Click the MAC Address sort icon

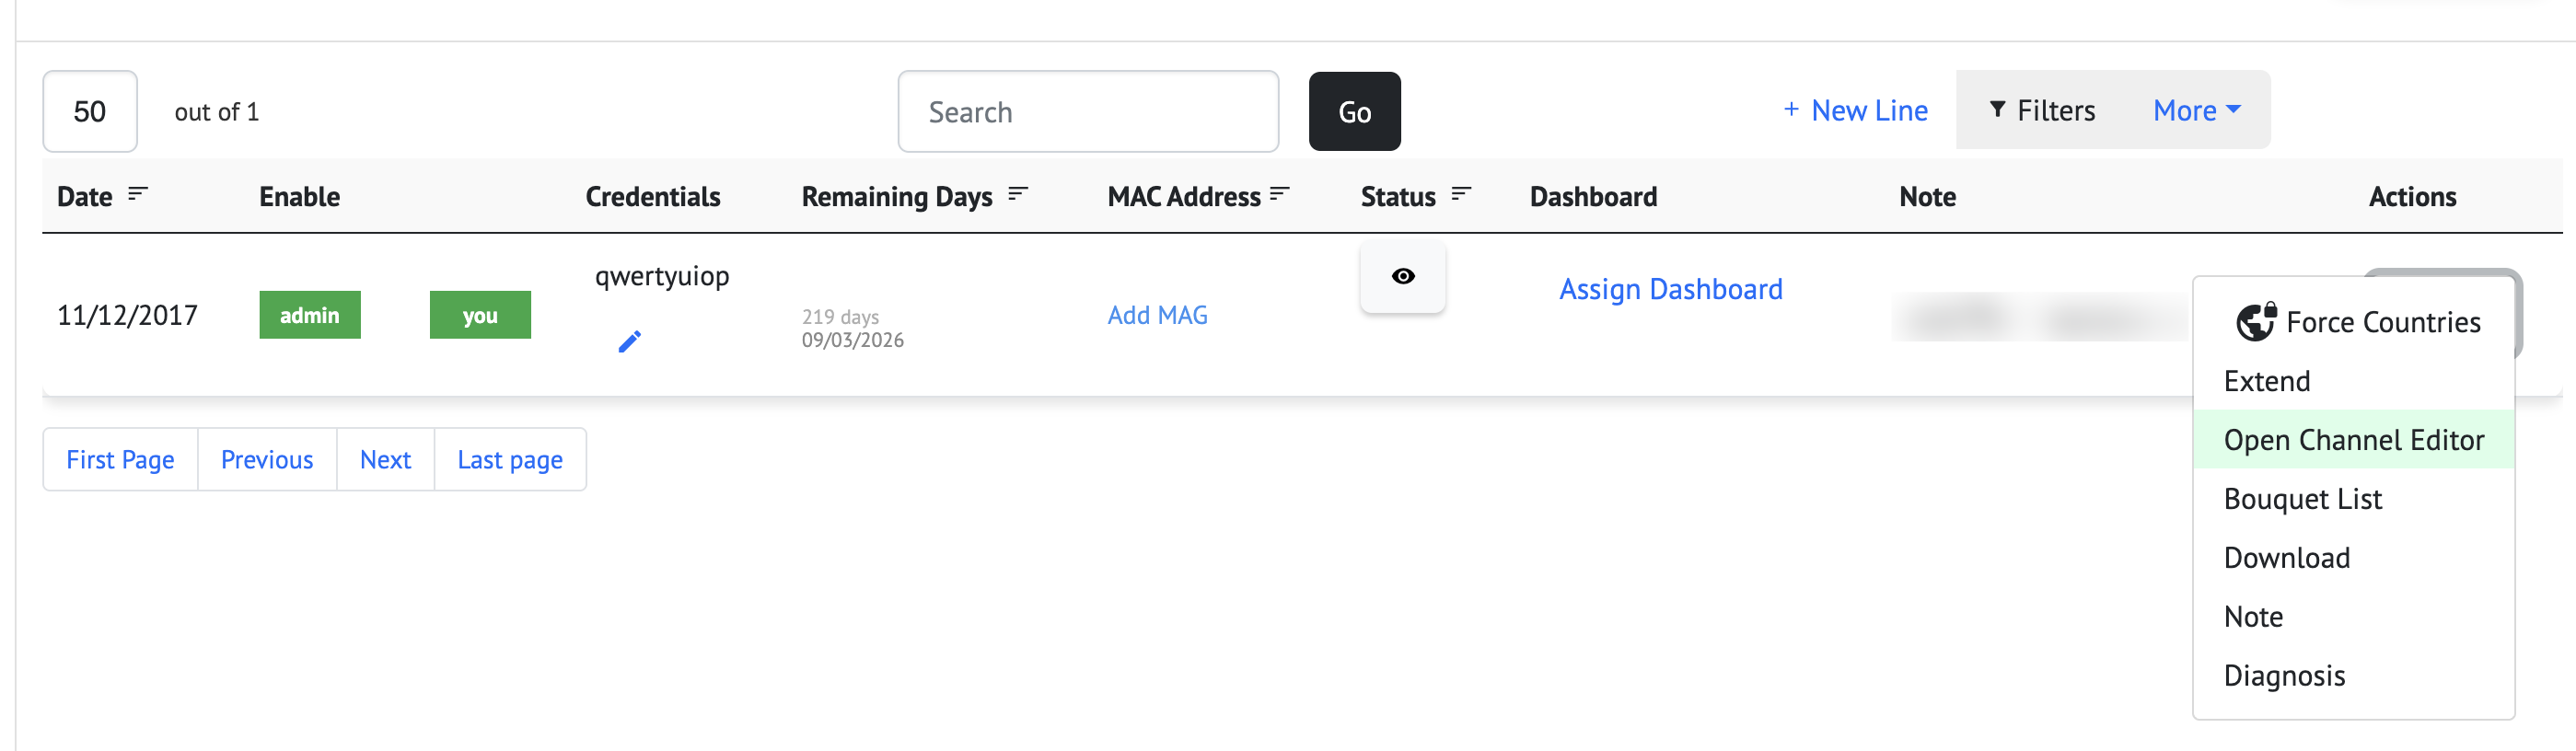(1279, 194)
